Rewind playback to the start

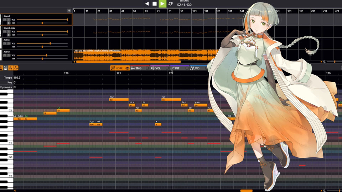(146, 4)
